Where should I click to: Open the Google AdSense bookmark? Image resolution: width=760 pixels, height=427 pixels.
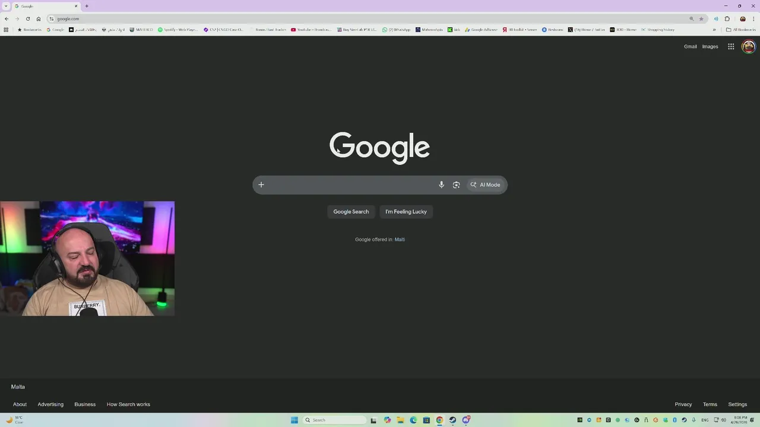pos(481,30)
